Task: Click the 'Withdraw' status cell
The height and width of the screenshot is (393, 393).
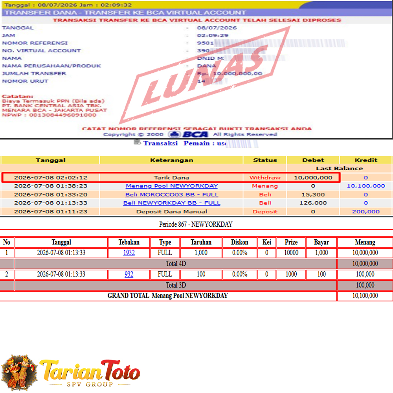Action: [x=265, y=178]
